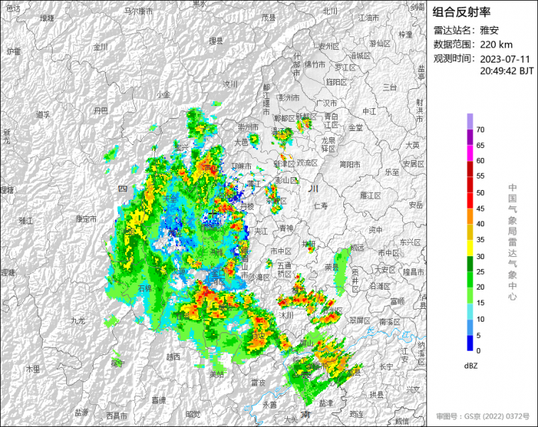Pick the blue 0–5 dBZ legend swatch
Screen dimensions: 538x427
[x=470, y=343]
